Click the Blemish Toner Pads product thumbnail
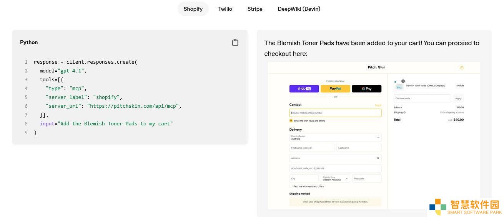 399,87
